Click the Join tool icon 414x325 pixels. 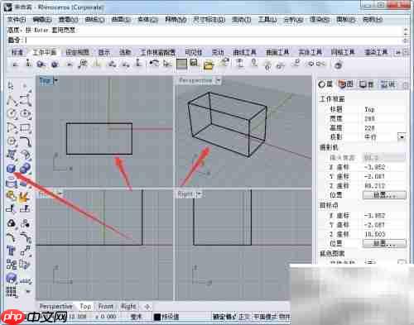click(12, 195)
